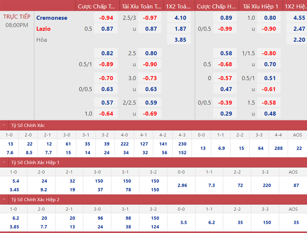The height and width of the screenshot is (233, 307).
Task: Open the Cremonese team name
Action: point(52,18)
